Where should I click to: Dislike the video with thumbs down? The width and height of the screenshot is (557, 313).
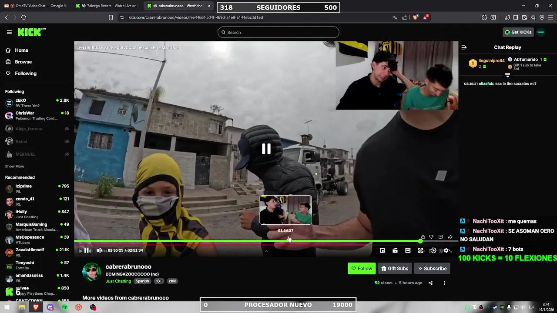click(x=431, y=237)
